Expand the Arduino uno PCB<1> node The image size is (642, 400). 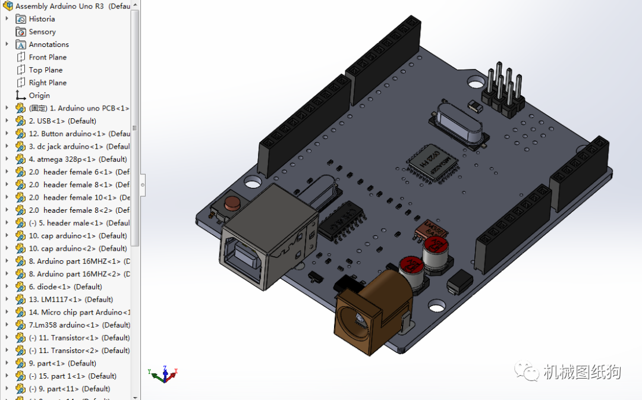(x=7, y=108)
